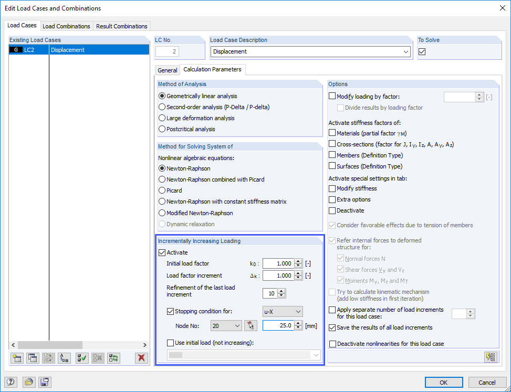Select Second-order analysis (P-Delta)
The image size is (511, 392).
tap(162, 107)
